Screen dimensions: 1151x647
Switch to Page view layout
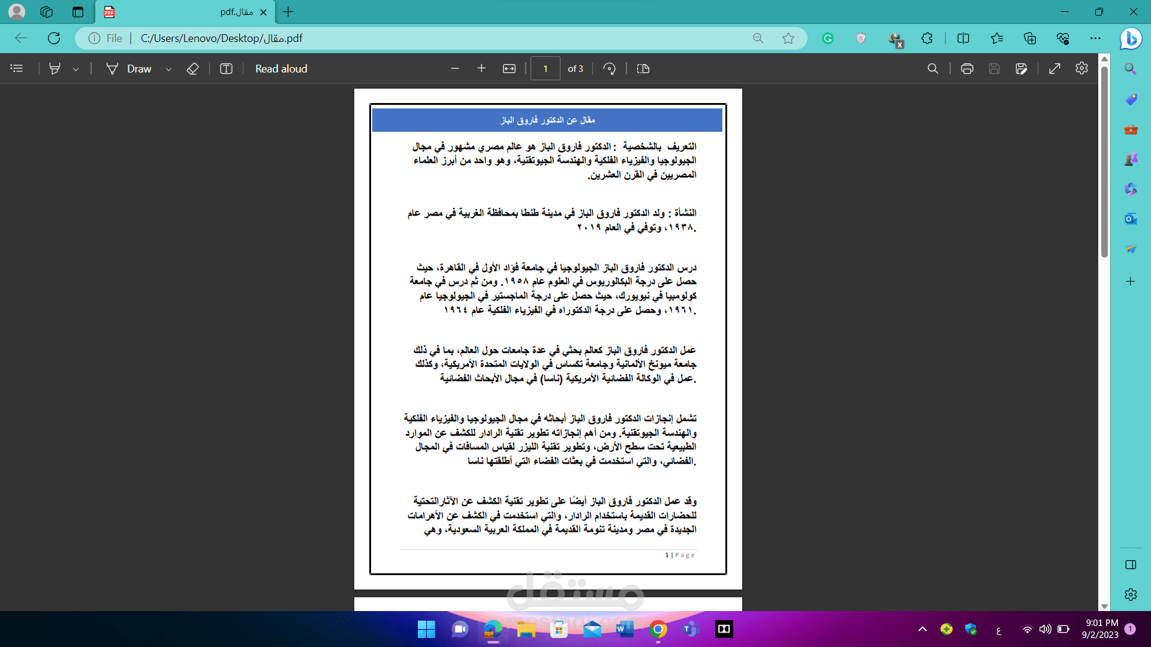(643, 69)
